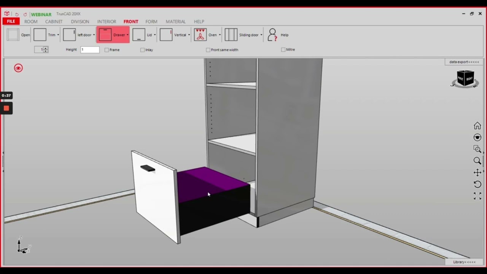
Task: Switch to the DIVISION tab
Action: (x=80, y=22)
